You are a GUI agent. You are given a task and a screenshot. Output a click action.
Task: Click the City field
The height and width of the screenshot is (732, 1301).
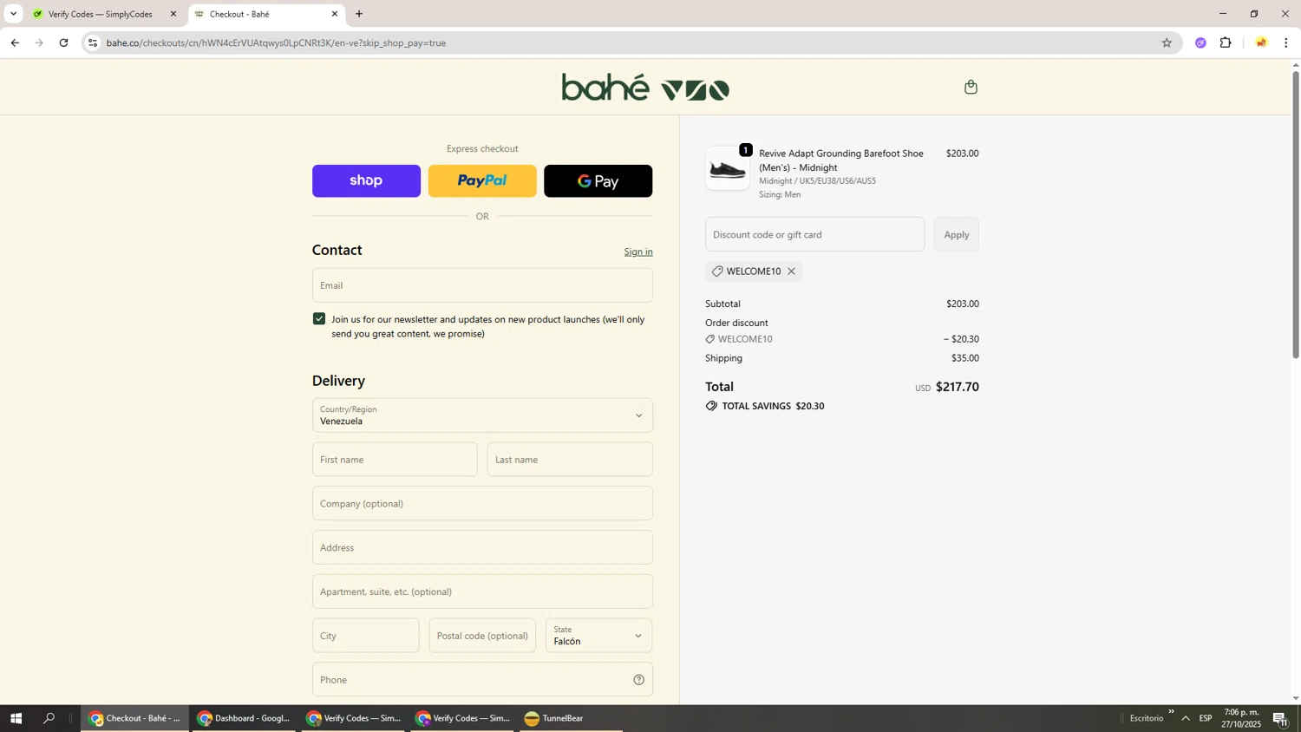point(365,636)
